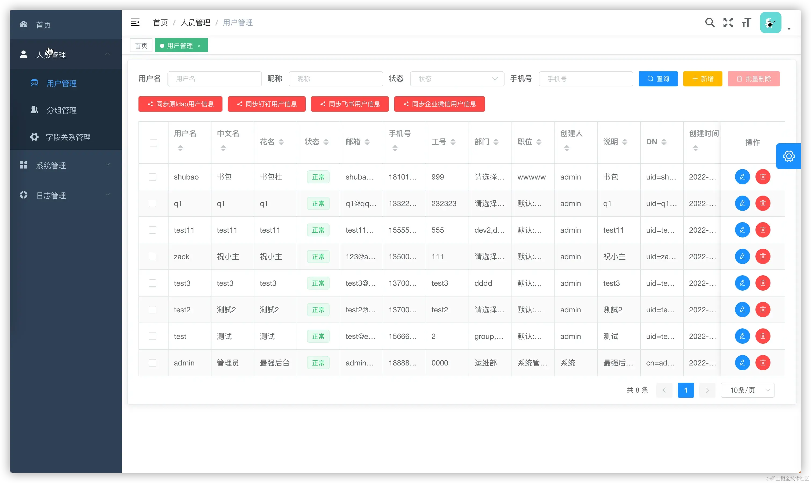Toggle fullscreen with the expand icon
Screen dimensions: 811x483
tap(728, 23)
